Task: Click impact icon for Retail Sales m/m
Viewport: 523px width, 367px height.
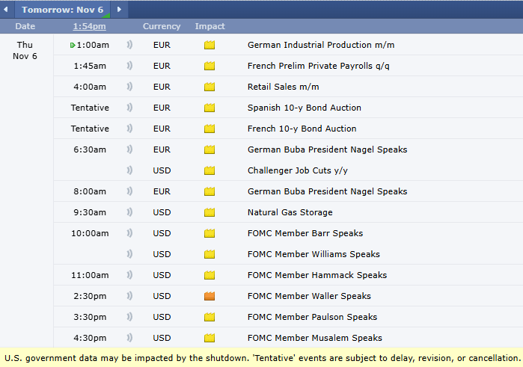Action: click(x=209, y=87)
